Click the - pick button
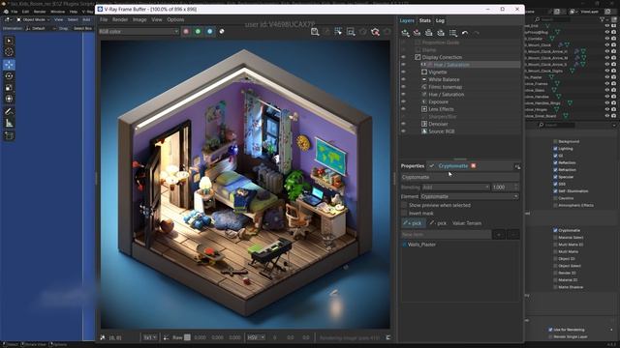Screen dimensions: 620x348 pyautogui.click(x=438, y=223)
